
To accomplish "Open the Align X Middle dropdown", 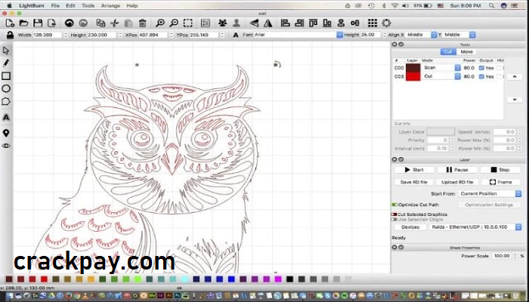I will (421, 35).
